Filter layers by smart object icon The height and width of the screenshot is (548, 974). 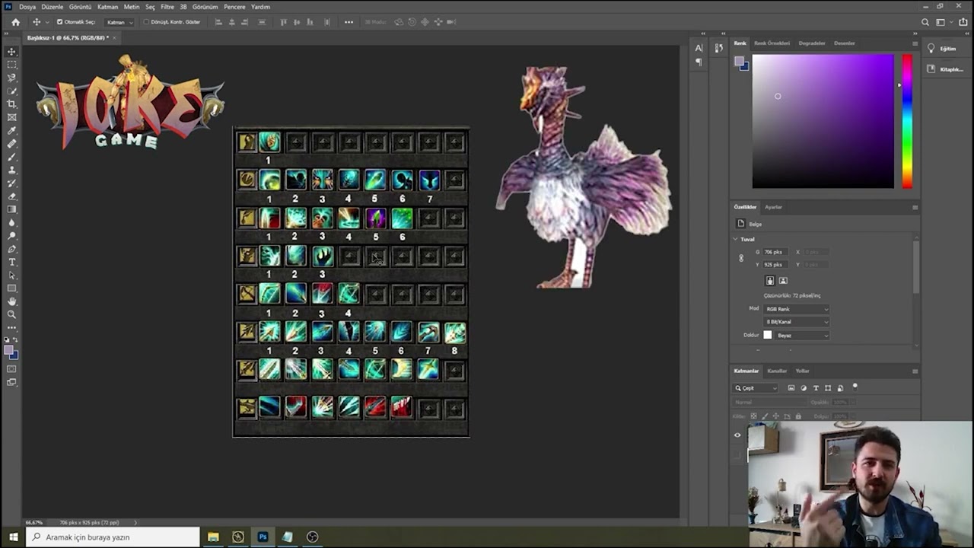click(840, 388)
